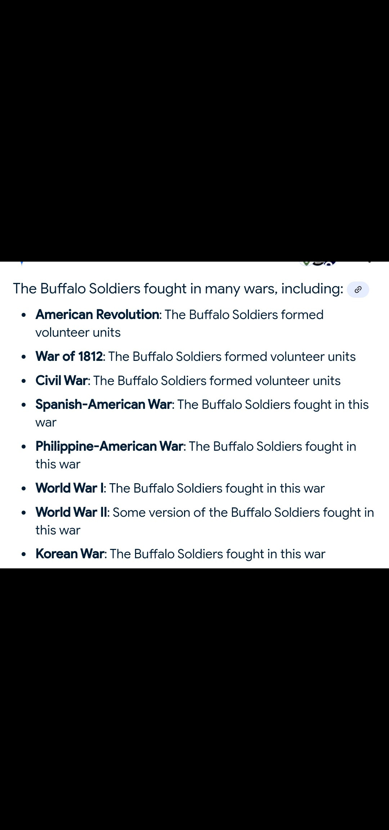Tap the cropped source site icons cluster

[x=318, y=263]
